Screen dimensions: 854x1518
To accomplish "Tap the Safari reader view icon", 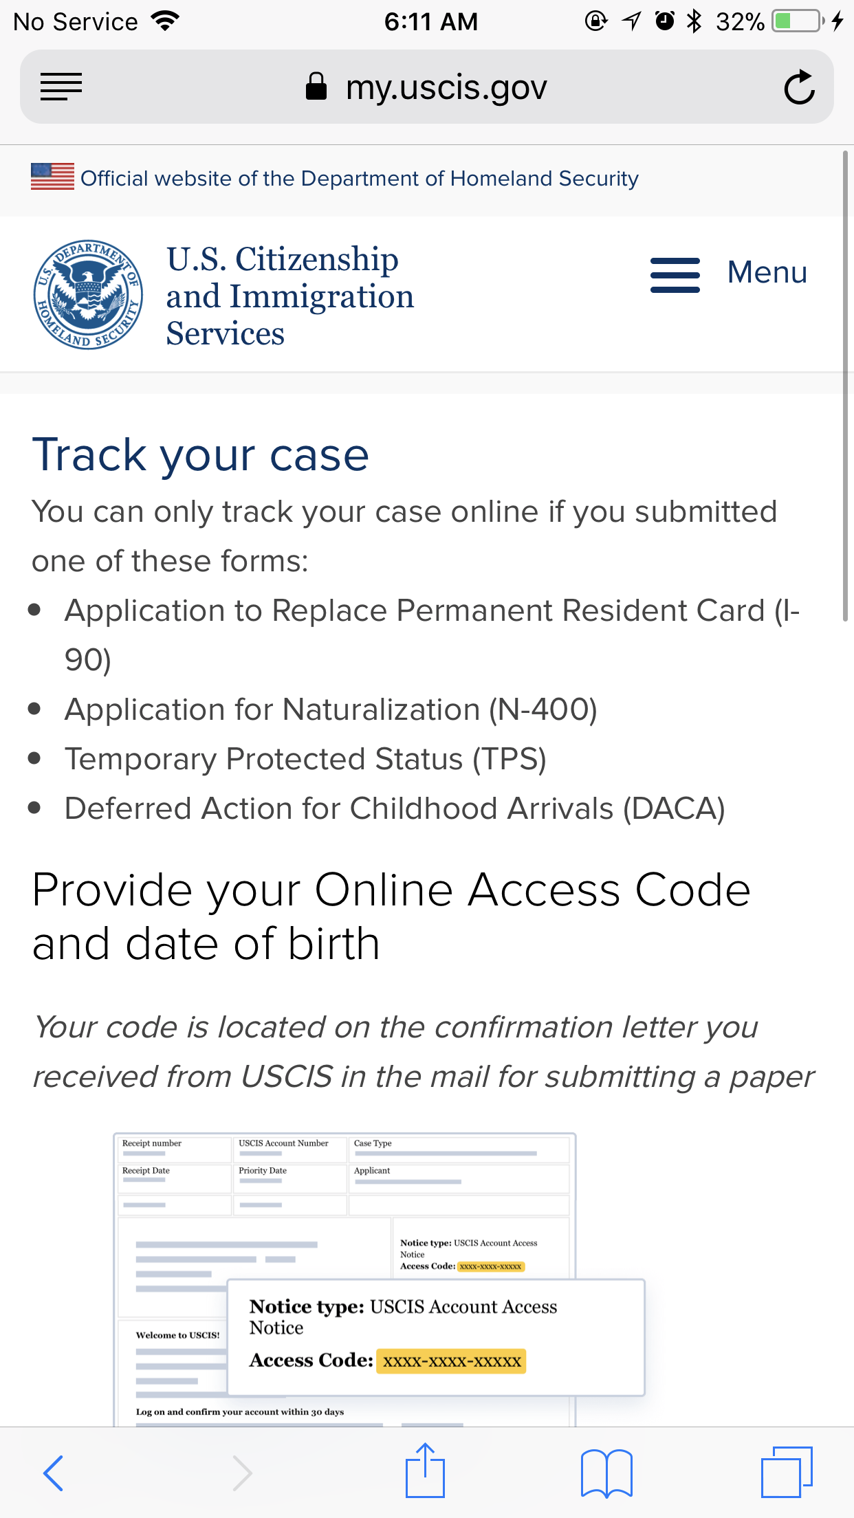I will [x=61, y=87].
